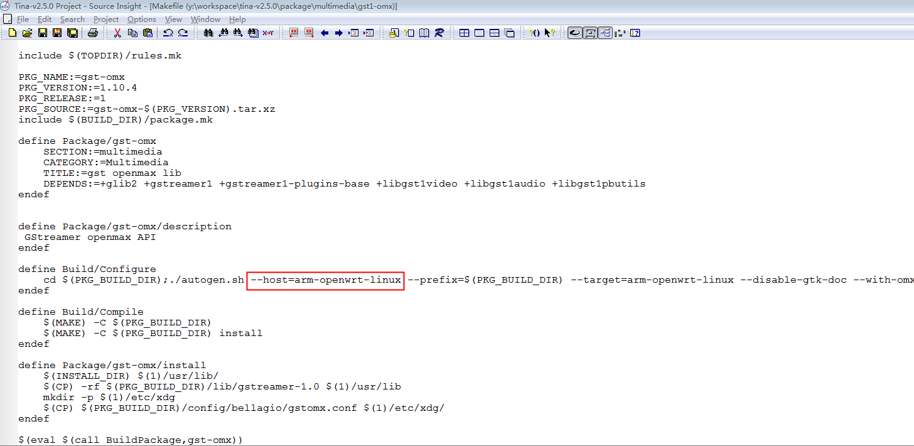Image resolution: width=914 pixels, height=446 pixels.
Task: Click the Paste clipboard icon
Action: coord(148,33)
